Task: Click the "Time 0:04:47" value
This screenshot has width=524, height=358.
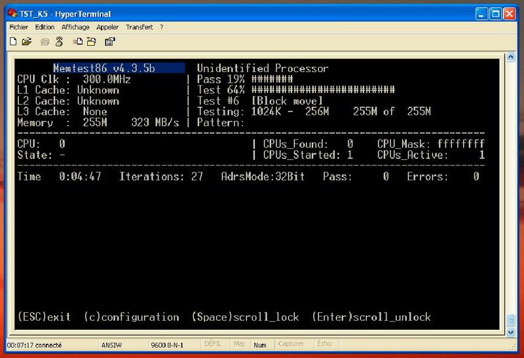Action: pyautogui.click(x=59, y=176)
